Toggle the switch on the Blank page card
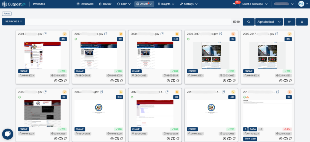Viewport: 310px width, 142px height. 286,139
